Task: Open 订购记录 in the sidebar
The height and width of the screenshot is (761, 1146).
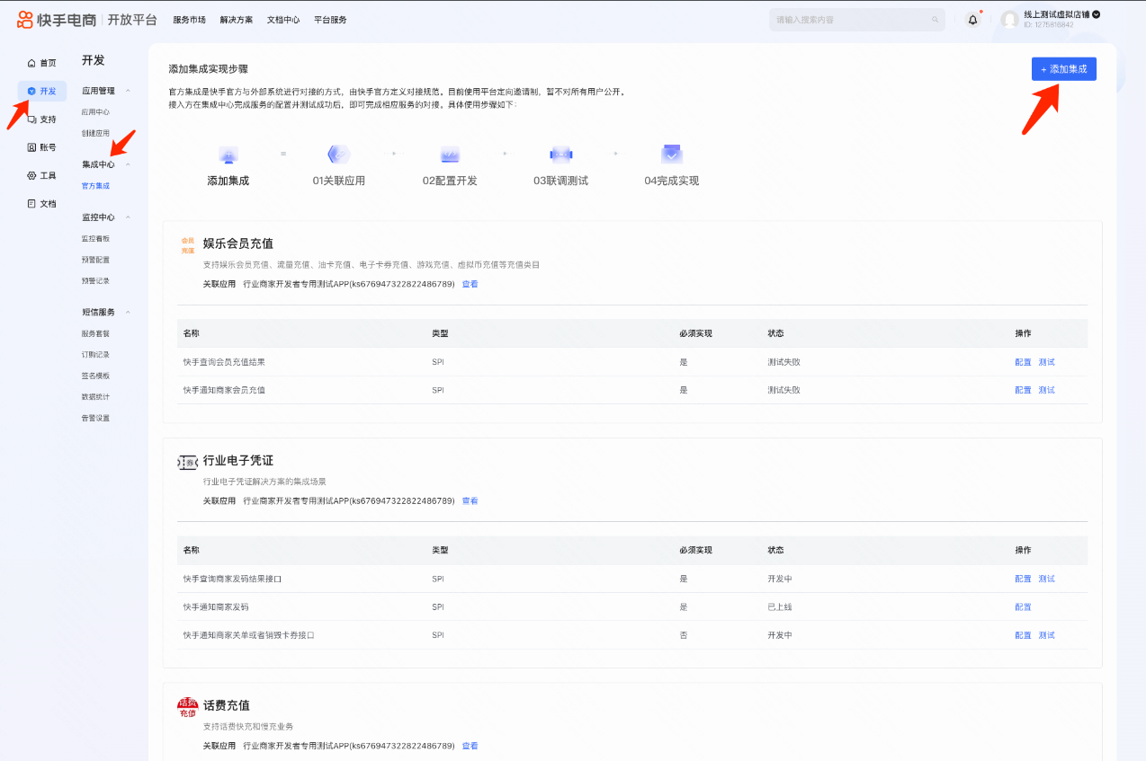Action: (x=95, y=354)
